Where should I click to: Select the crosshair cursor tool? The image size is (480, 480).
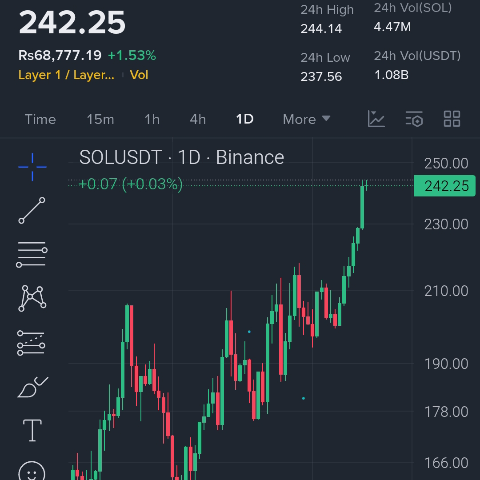tap(32, 167)
